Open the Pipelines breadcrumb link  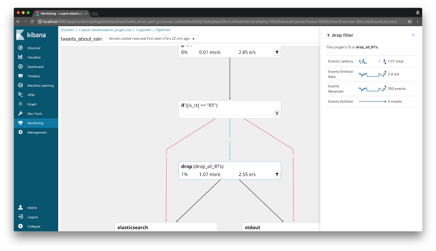coord(163,30)
